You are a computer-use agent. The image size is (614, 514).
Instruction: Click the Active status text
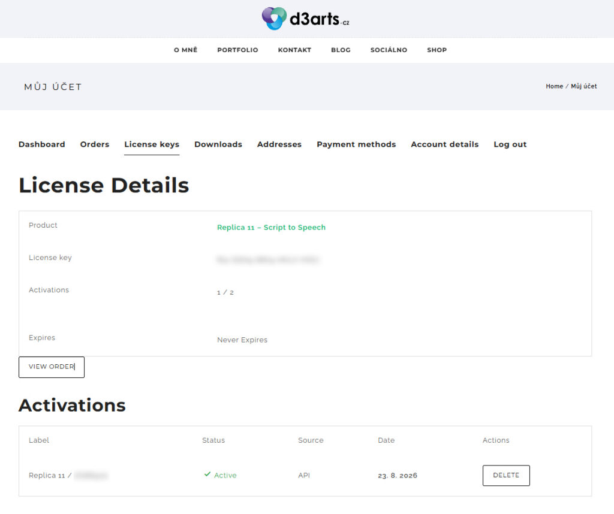[x=225, y=475]
